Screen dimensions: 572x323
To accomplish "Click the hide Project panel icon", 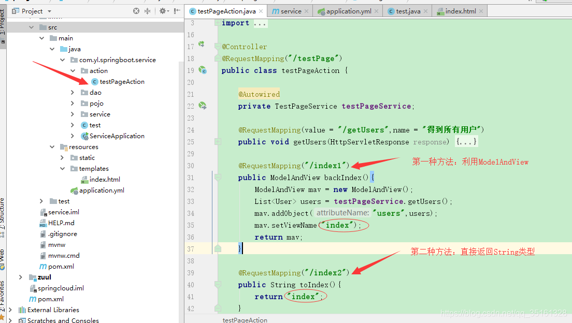I will tap(177, 11).
